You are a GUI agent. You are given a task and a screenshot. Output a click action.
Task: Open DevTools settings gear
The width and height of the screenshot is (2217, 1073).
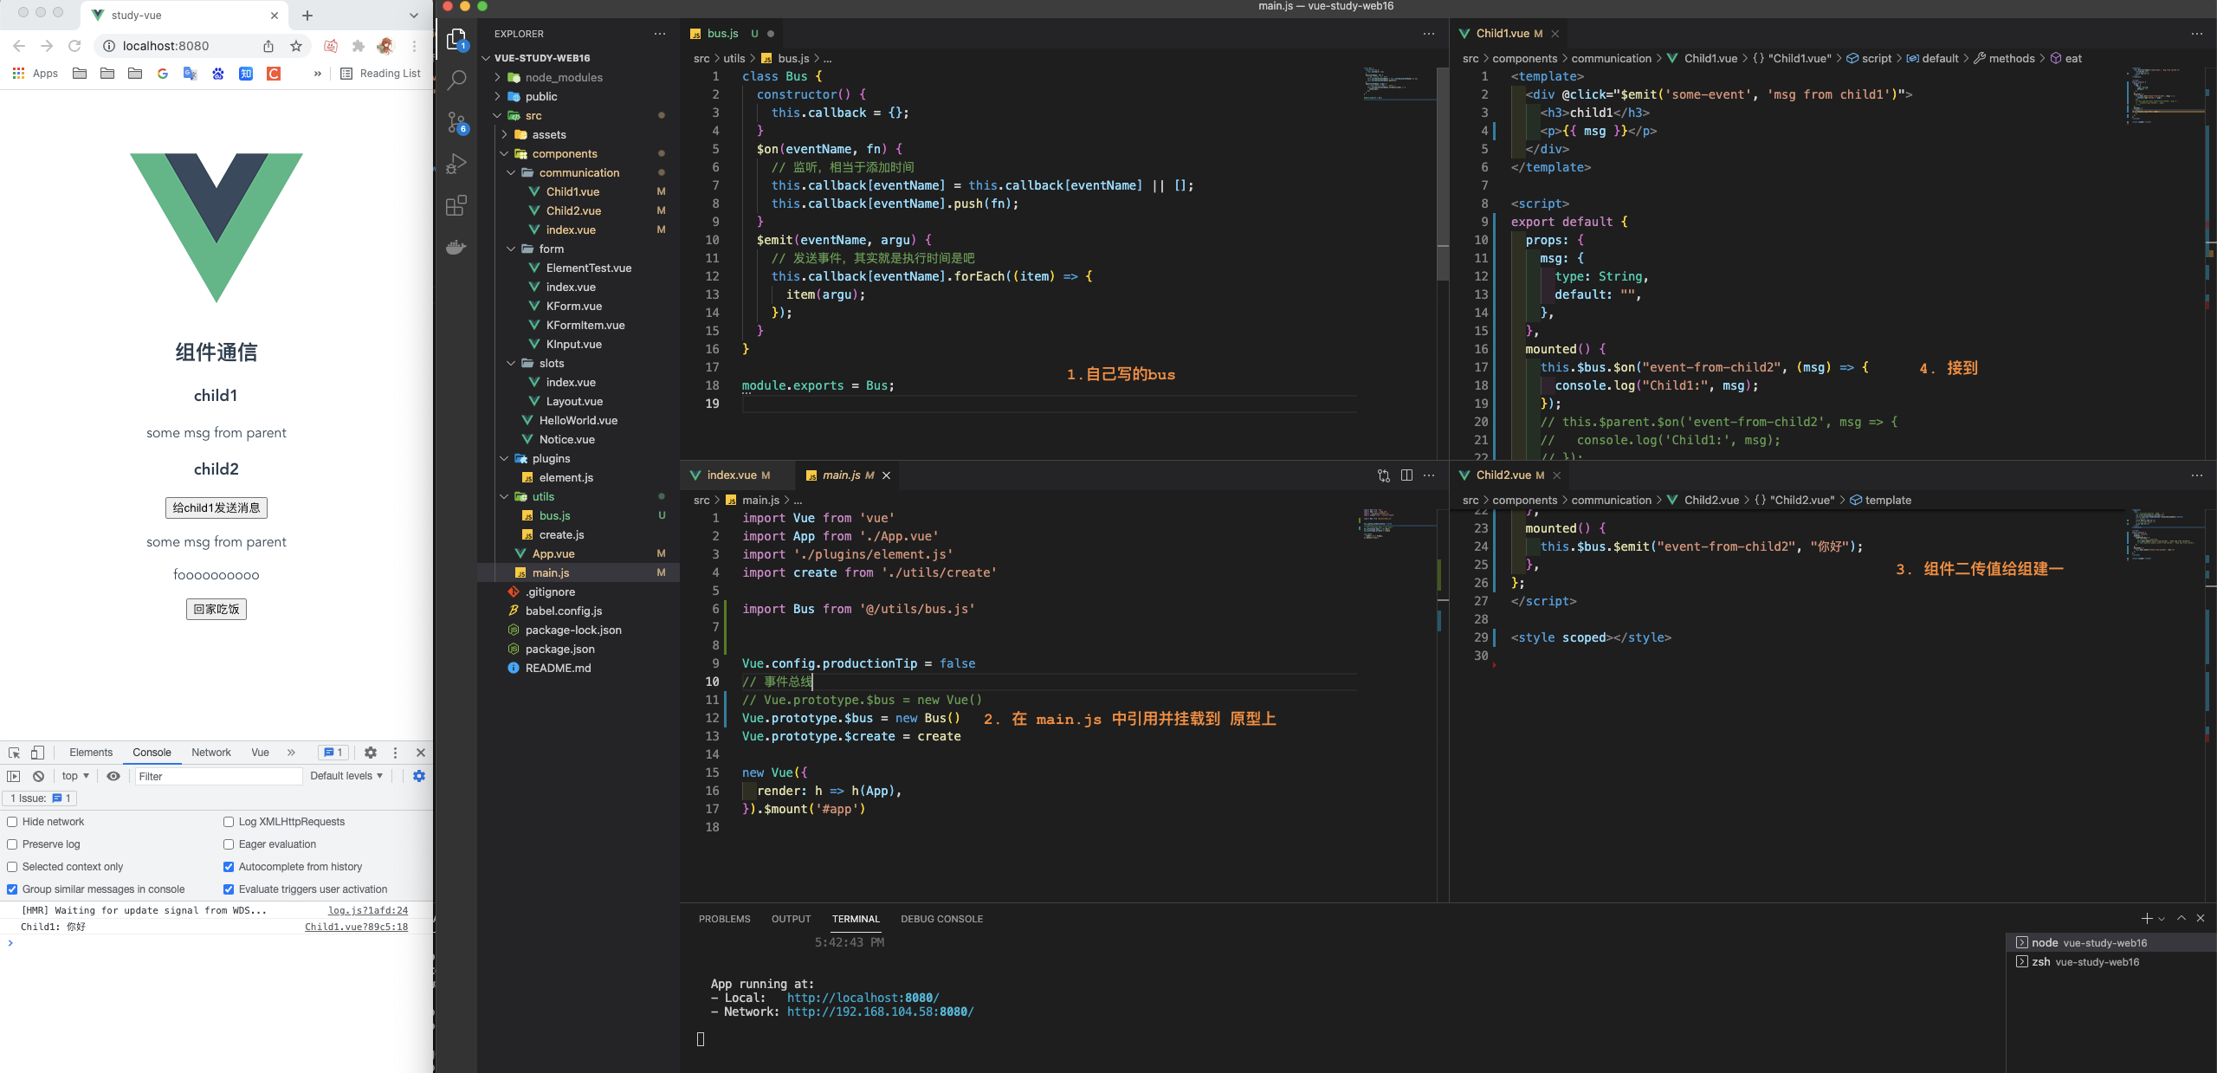(371, 753)
